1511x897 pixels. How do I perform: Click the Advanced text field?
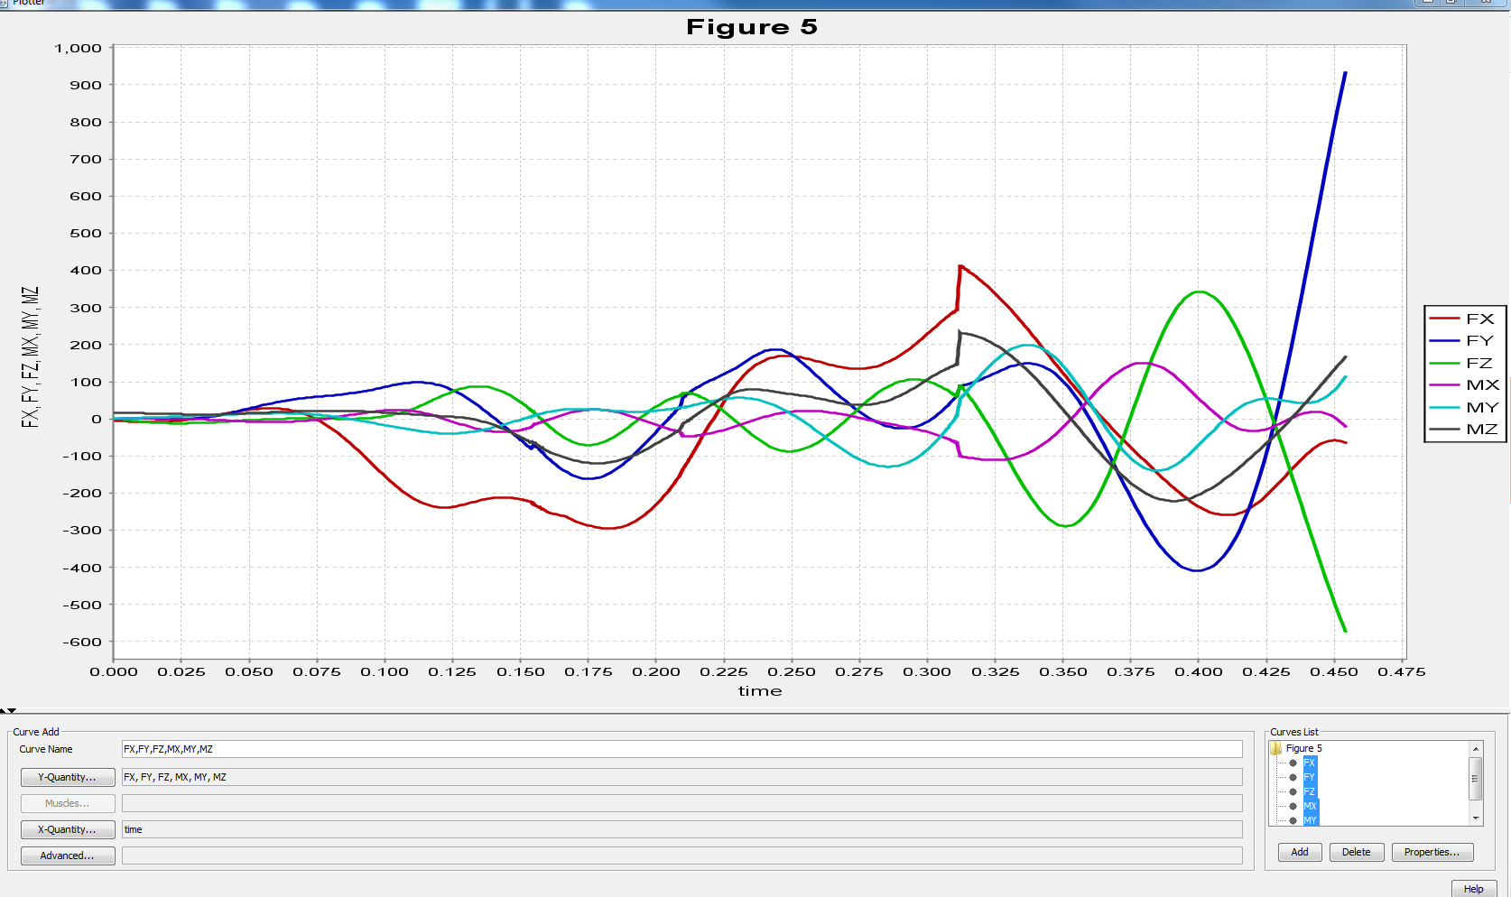point(681,855)
